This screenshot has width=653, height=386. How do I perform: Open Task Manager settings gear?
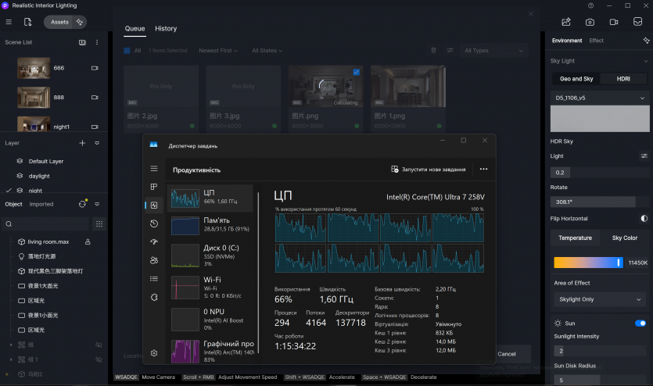pyautogui.click(x=154, y=353)
